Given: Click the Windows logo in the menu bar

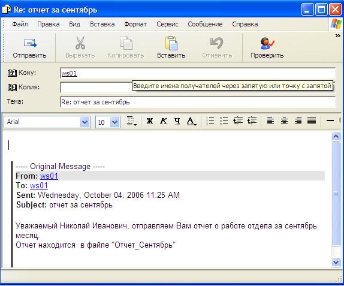Looking at the screenshot, I should tap(336, 24).
